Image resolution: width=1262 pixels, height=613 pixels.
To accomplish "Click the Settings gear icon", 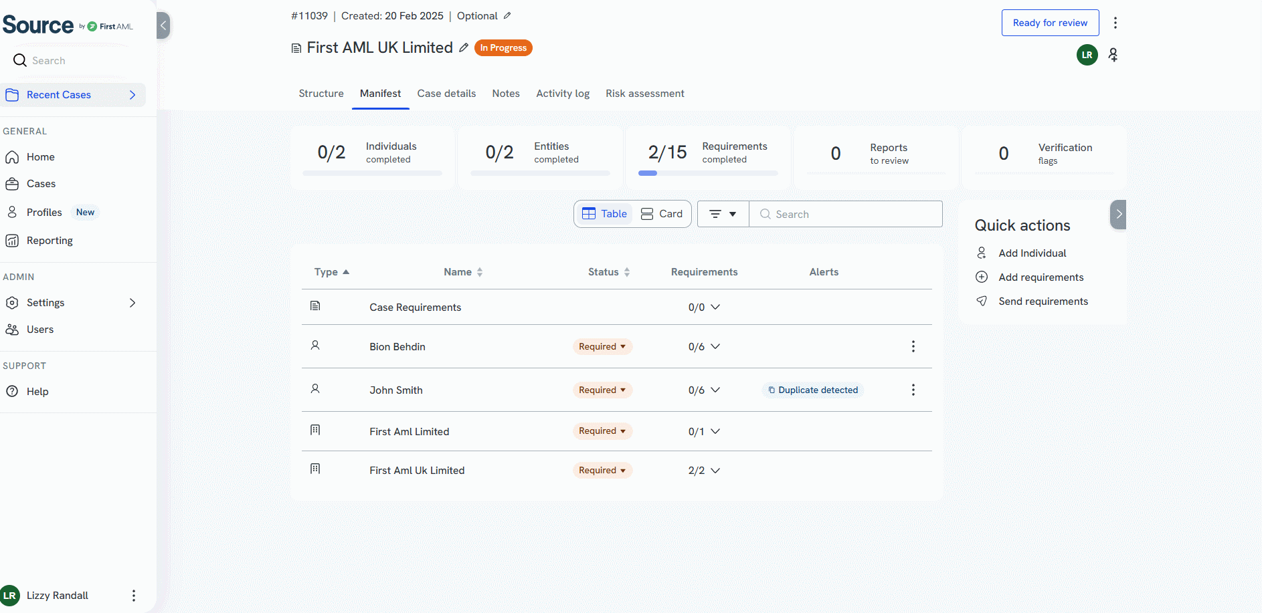I will pos(12,303).
